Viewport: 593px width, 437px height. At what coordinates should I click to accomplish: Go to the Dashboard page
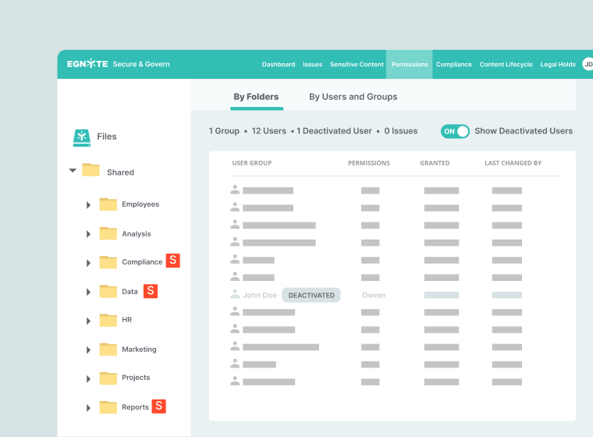tap(278, 65)
